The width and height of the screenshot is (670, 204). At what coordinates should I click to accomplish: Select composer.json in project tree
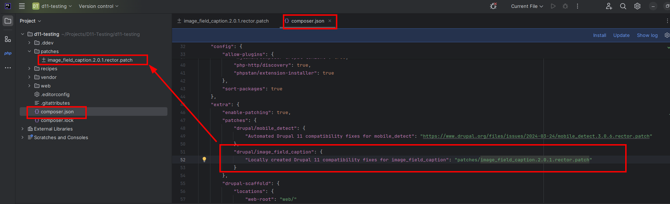tap(93, 112)
